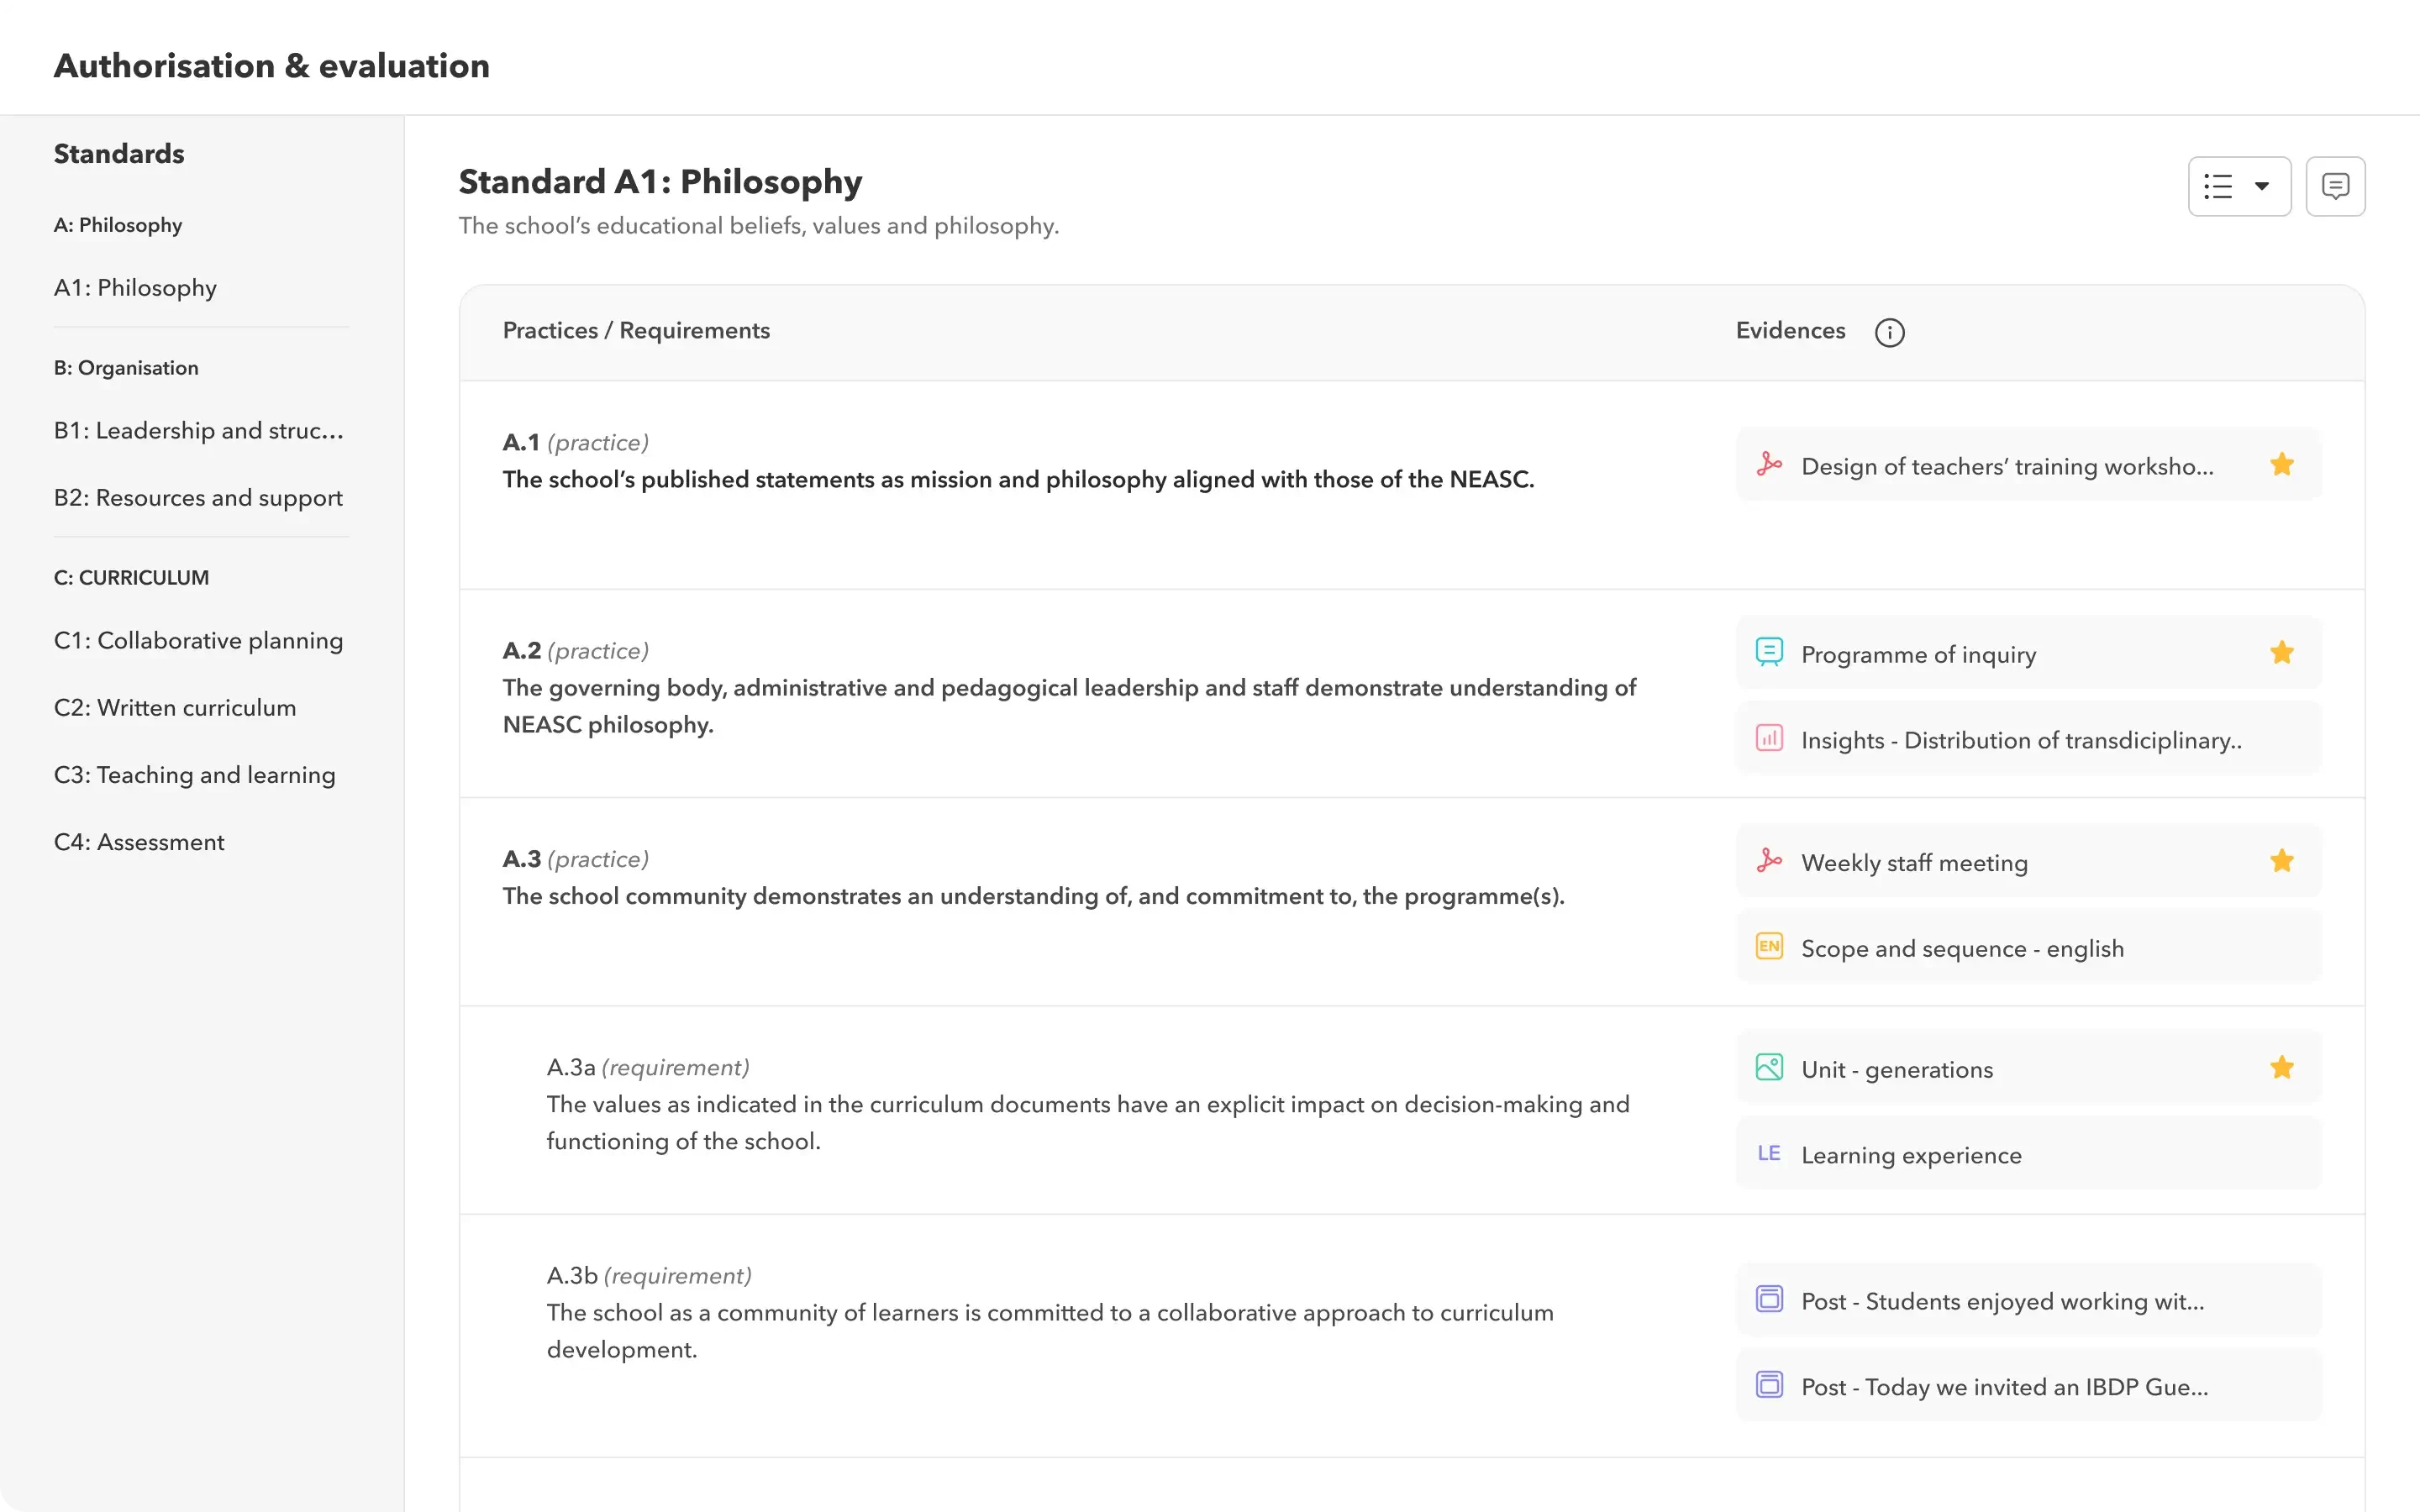
Task: Unstar the Unit - generations evidence
Action: click(2282, 1067)
